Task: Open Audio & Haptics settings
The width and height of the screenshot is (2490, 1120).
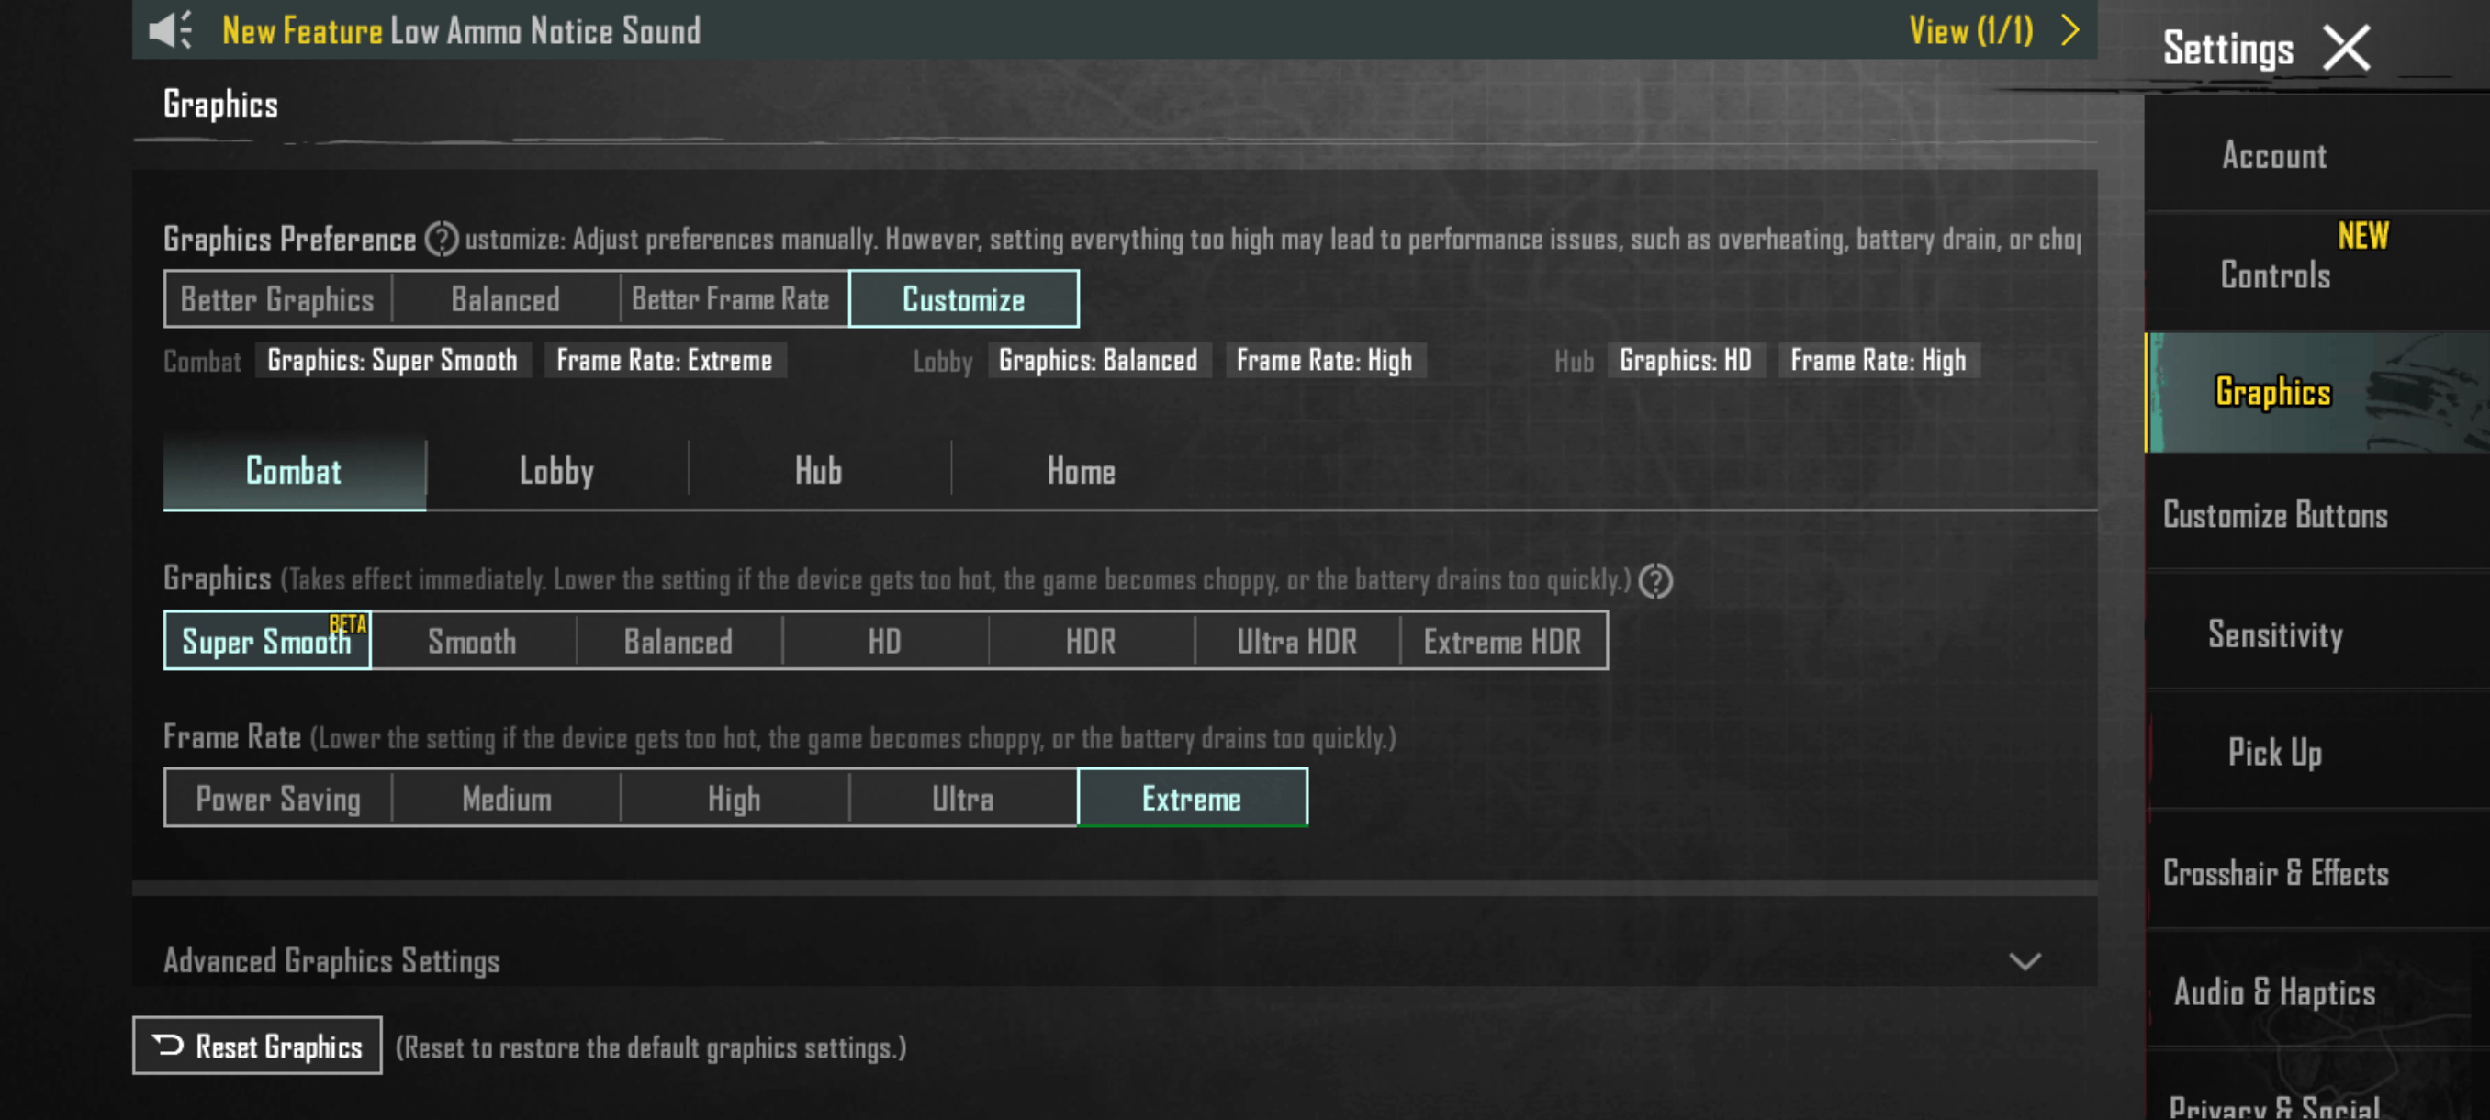Action: point(2274,991)
